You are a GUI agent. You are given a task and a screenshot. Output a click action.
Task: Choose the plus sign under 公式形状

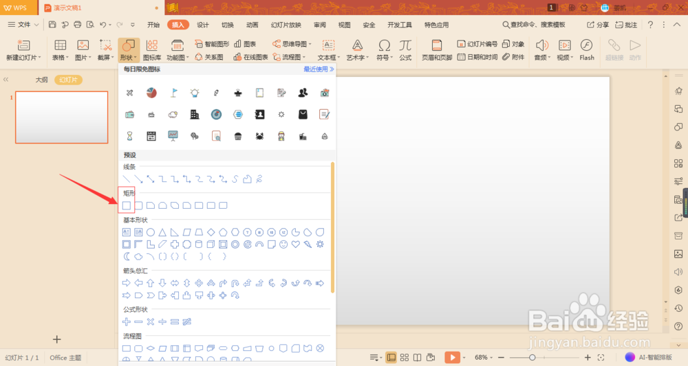(127, 322)
